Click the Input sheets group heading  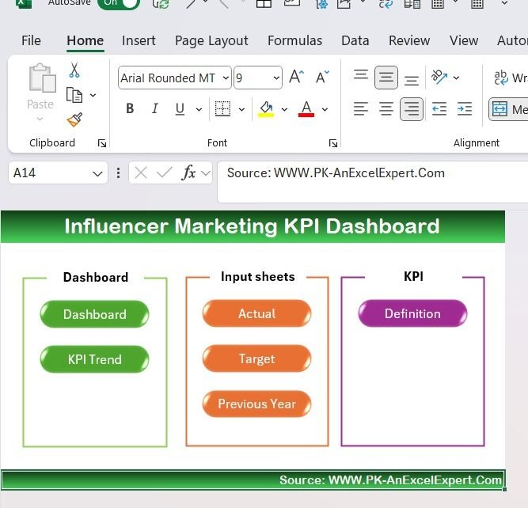[257, 277]
